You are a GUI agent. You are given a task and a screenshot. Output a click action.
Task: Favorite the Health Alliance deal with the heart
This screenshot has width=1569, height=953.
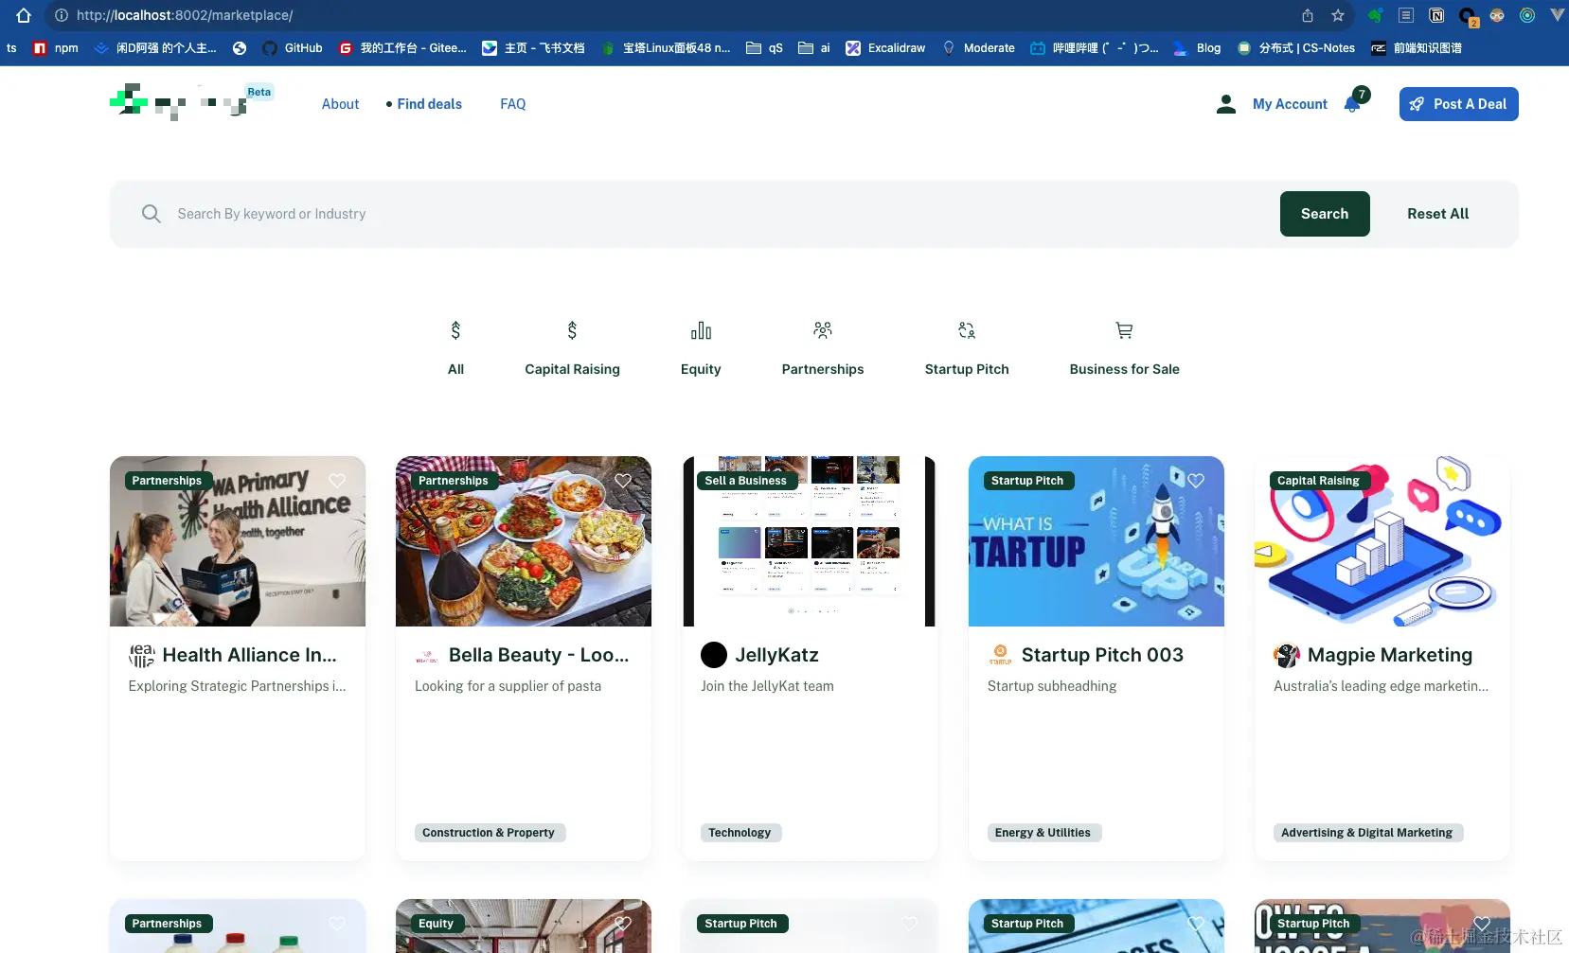337,481
